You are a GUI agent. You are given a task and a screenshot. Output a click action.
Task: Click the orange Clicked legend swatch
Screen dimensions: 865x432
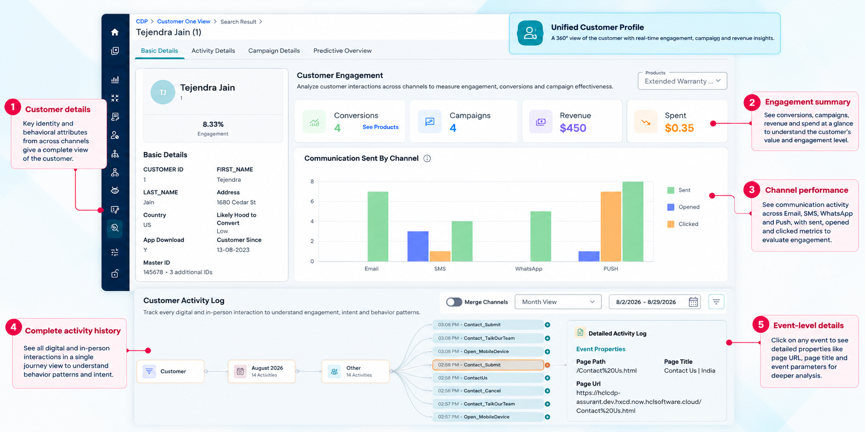click(x=671, y=224)
